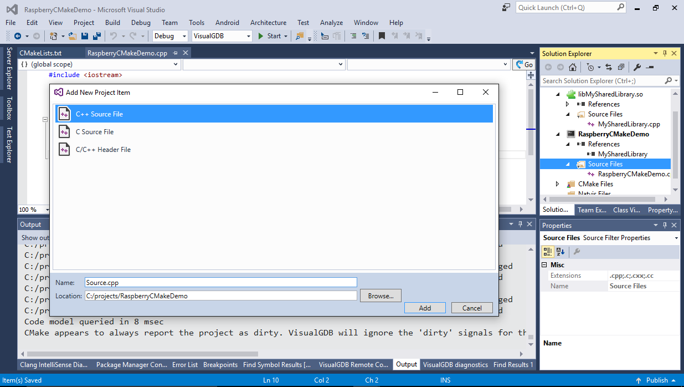
Task: Click the feedback notification icon in title bar
Action: (x=506, y=8)
